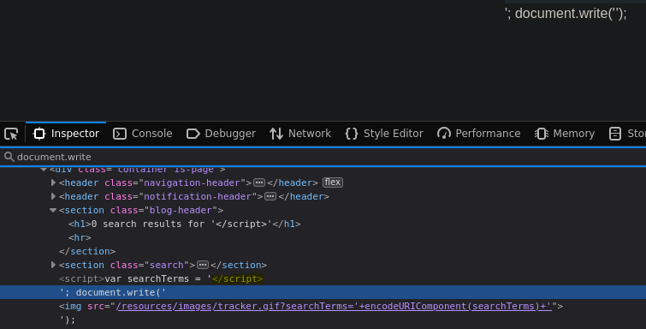646x329 pixels.
Task: Expand the navigation-header element
Action: coord(53,182)
